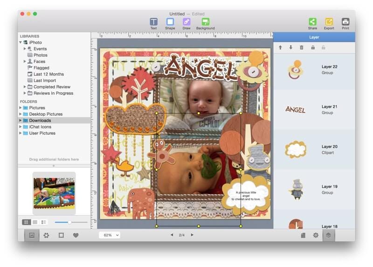Viewport: 373px width, 267px height.
Task: Expand Reviews In Progress folder
Action: (x=25, y=93)
